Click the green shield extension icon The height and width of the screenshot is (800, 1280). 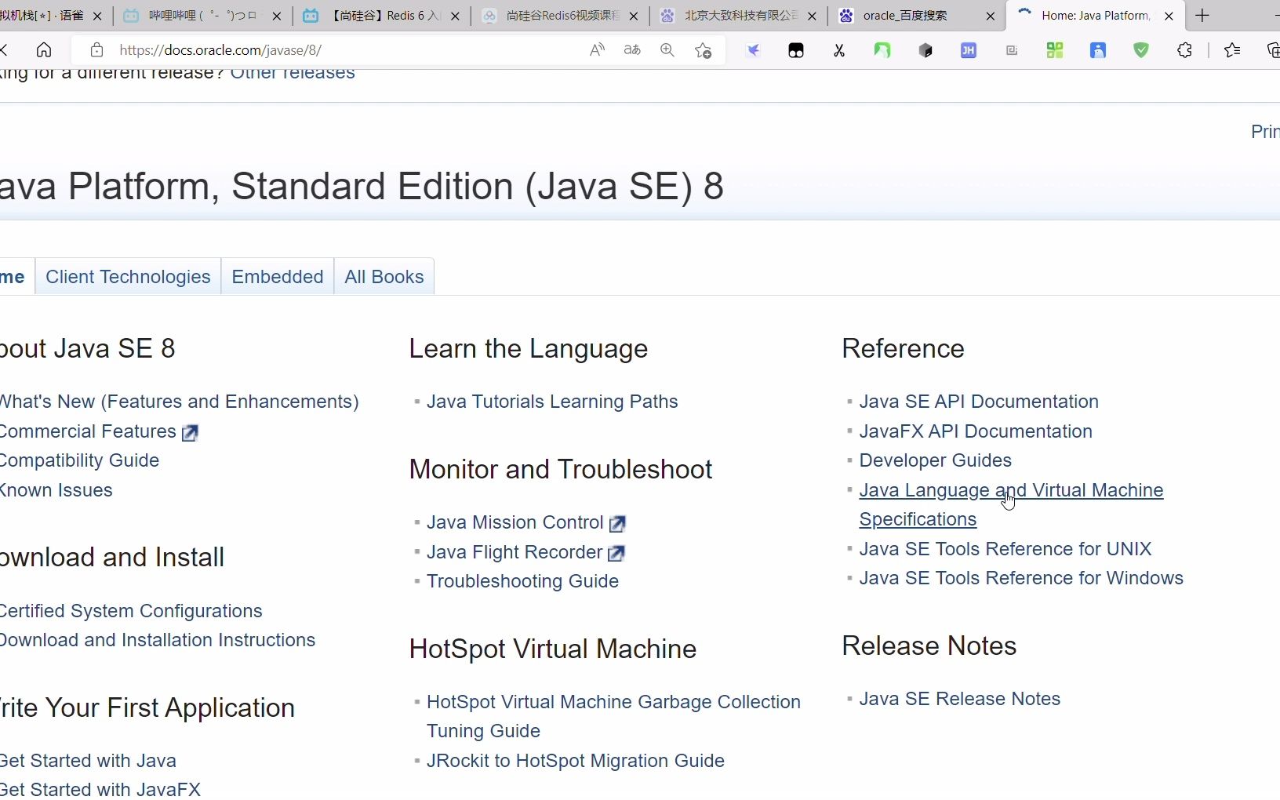point(1141,50)
